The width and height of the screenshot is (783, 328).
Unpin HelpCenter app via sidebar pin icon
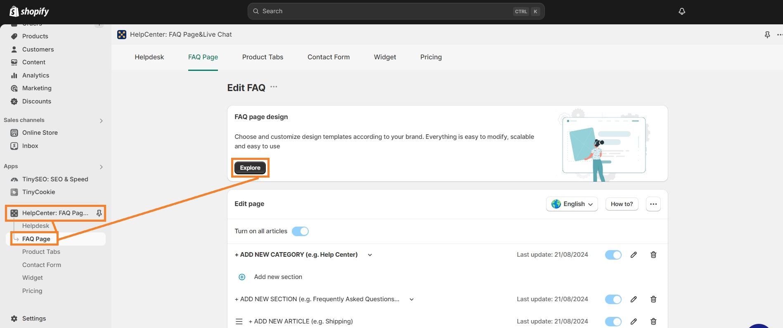click(99, 213)
